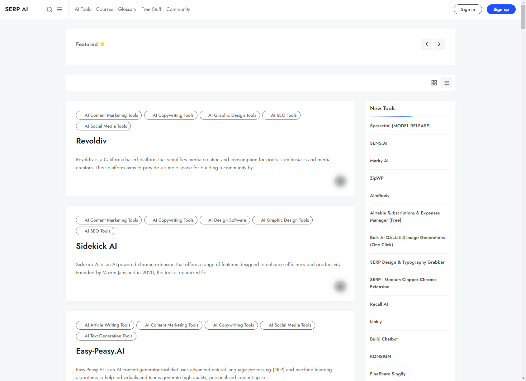
Task: Click the SERP AI logo
Action: click(17, 9)
